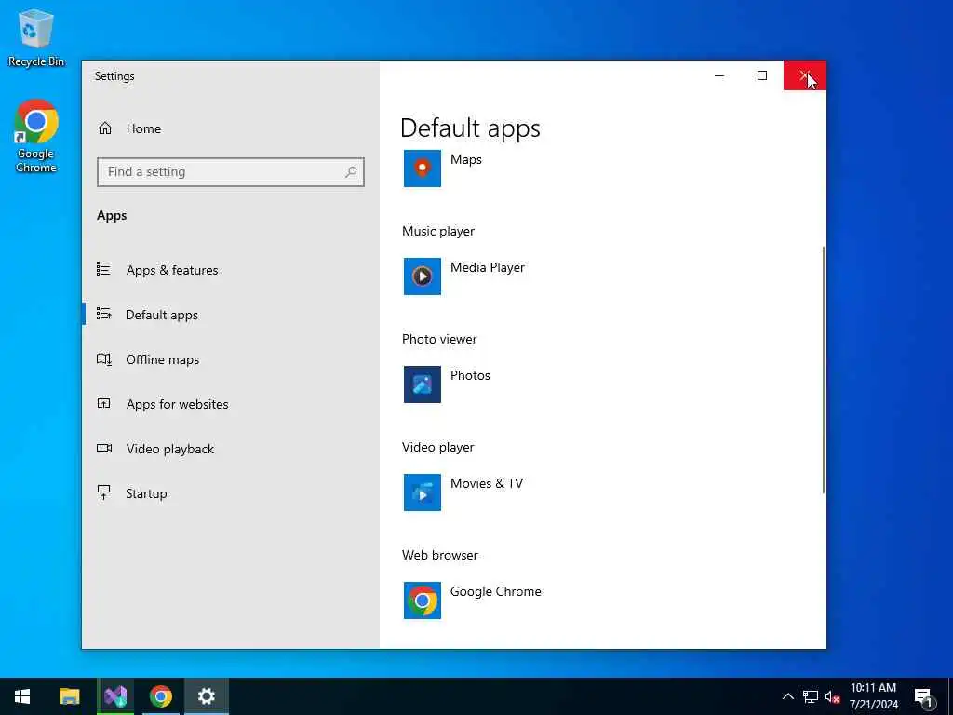Screen dimensions: 953x715
Task: Open Recycle Bin on the desktop
Action: coord(36,37)
